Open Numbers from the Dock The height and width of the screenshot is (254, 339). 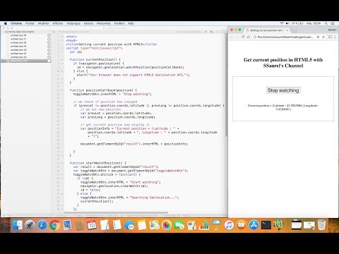pyautogui.click(x=204, y=225)
